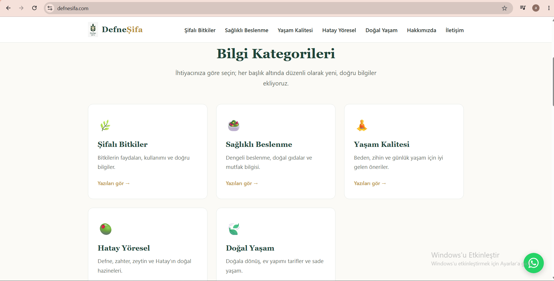Click the Hatay Yöresel card heading

pos(124,248)
